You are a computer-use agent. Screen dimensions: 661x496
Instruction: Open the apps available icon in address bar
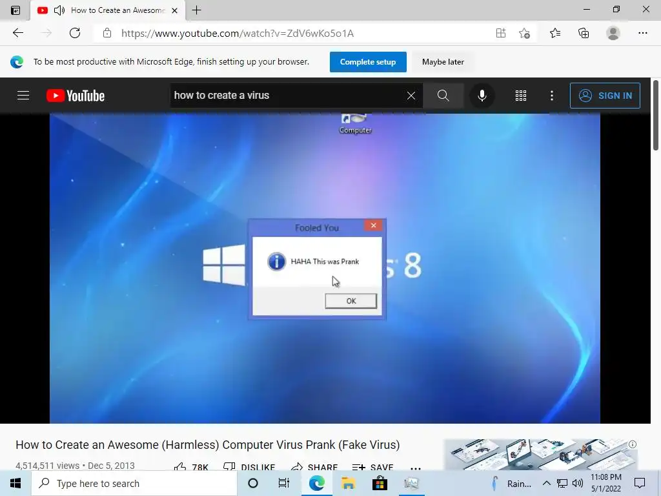coord(501,33)
